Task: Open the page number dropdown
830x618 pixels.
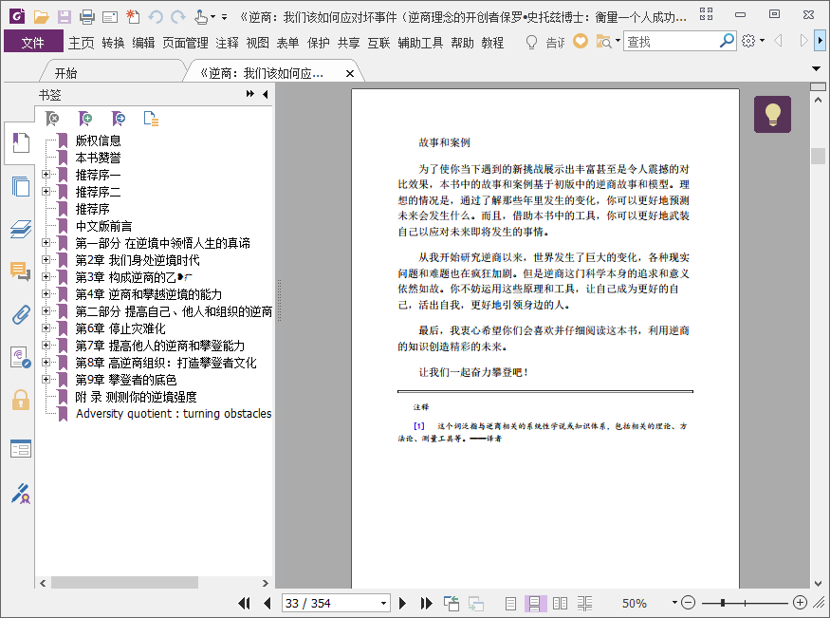Action: 383,603
